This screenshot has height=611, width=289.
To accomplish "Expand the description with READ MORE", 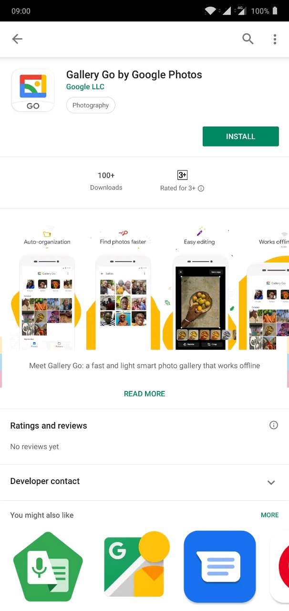I will pos(144,394).
